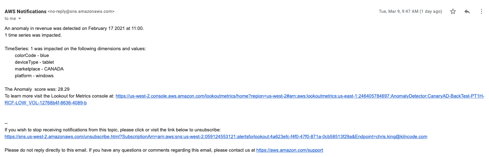489x157 pixels.
Task: Open the SNS unsubscribe link
Action: (216, 137)
